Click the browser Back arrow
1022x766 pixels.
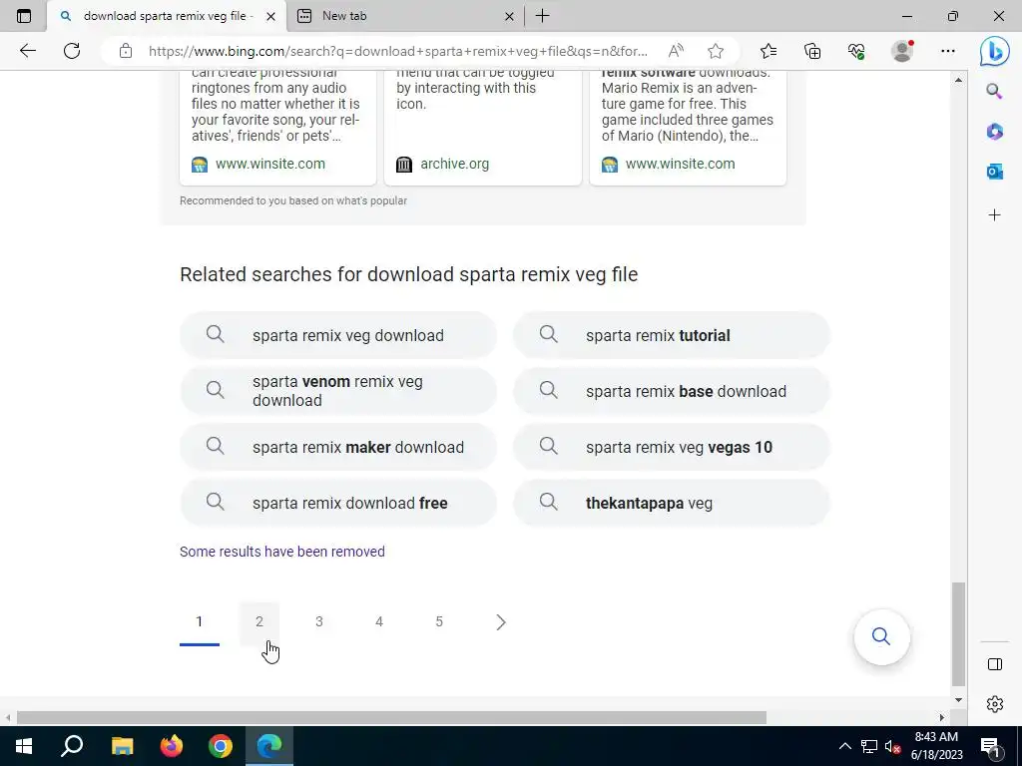(x=27, y=51)
